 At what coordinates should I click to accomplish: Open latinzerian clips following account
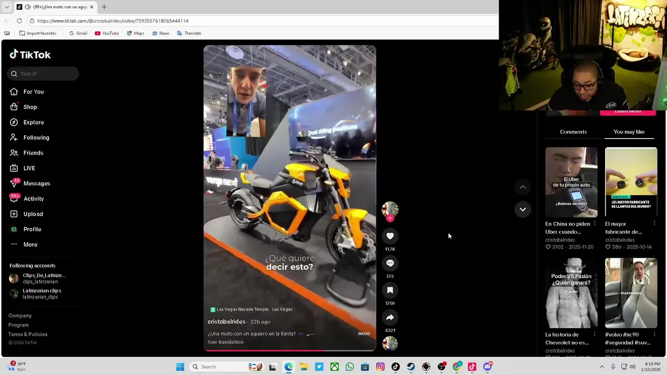35,294
